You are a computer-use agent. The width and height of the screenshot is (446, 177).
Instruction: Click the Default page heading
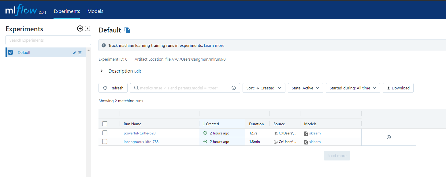(x=110, y=30)
